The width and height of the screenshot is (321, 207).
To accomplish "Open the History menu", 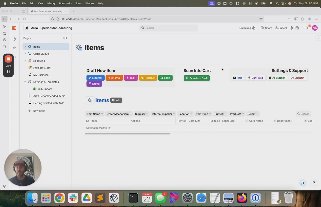I will click(51, 3).
